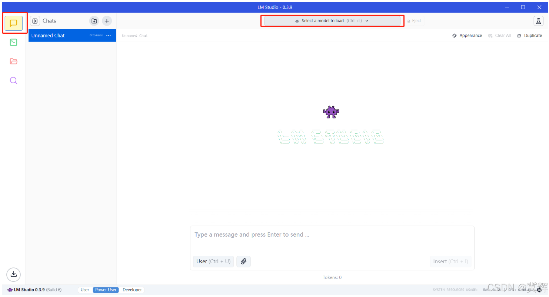Screen dimensions: 549x297
Task: Click the Eject model button
Action: coord(414,21)
